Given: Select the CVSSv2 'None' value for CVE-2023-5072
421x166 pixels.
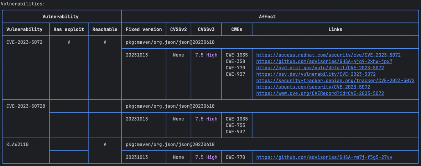Looking at the screenshot, I should (178, 55).
